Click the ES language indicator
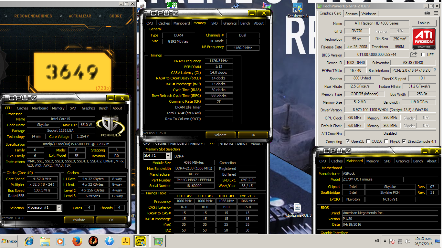The width and height of the screenshot is (443, 248). tap(377, 241)
